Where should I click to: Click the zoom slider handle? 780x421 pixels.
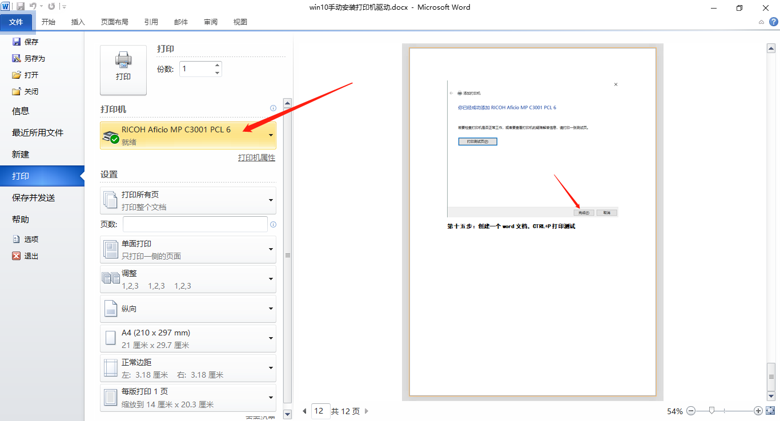[x=711, y=411]
